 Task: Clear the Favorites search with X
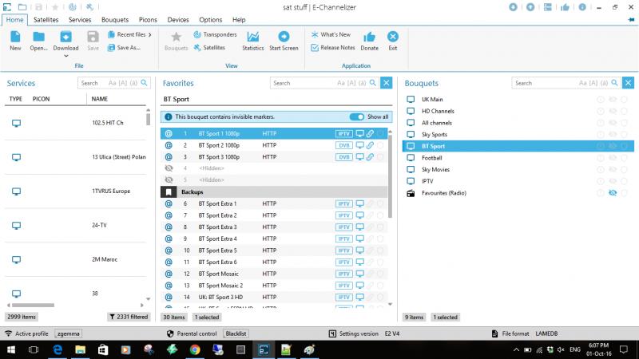click(x=387, y=83)
